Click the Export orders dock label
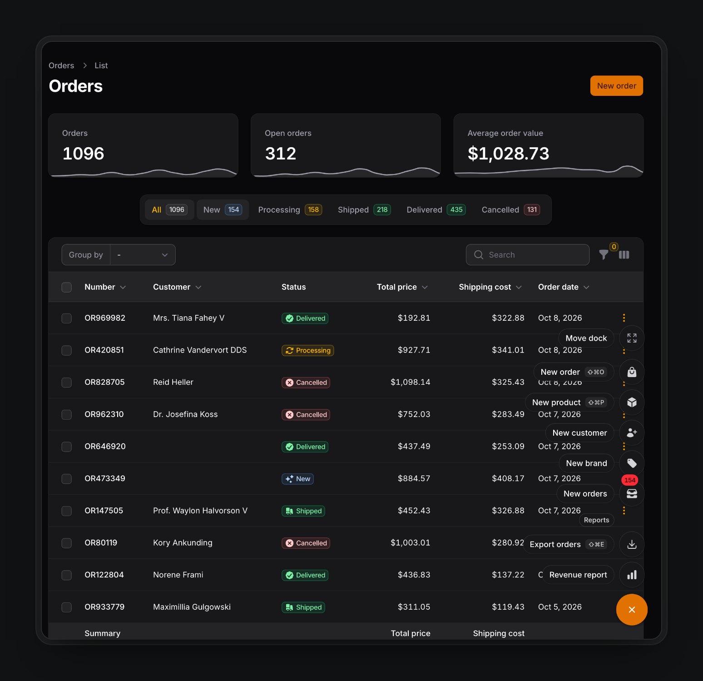Image resolution: width=703 pixels, height=681 pixels. point(568,544)
